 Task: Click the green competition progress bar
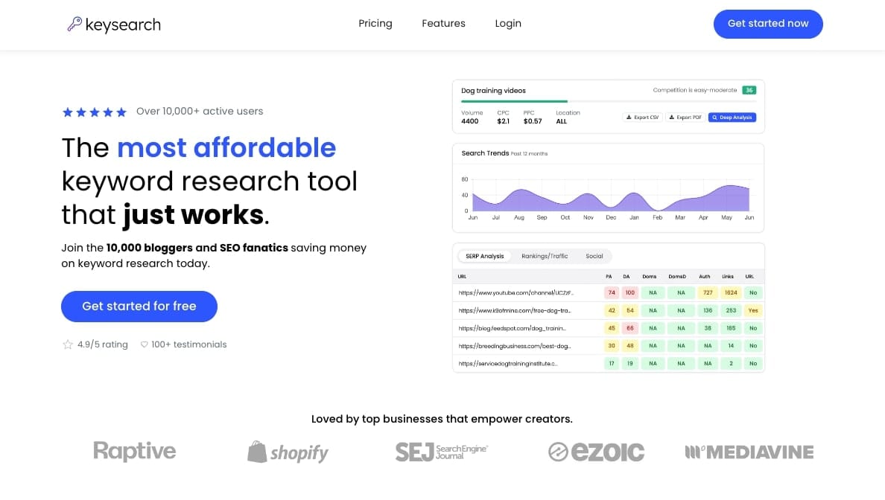(514, 101)
